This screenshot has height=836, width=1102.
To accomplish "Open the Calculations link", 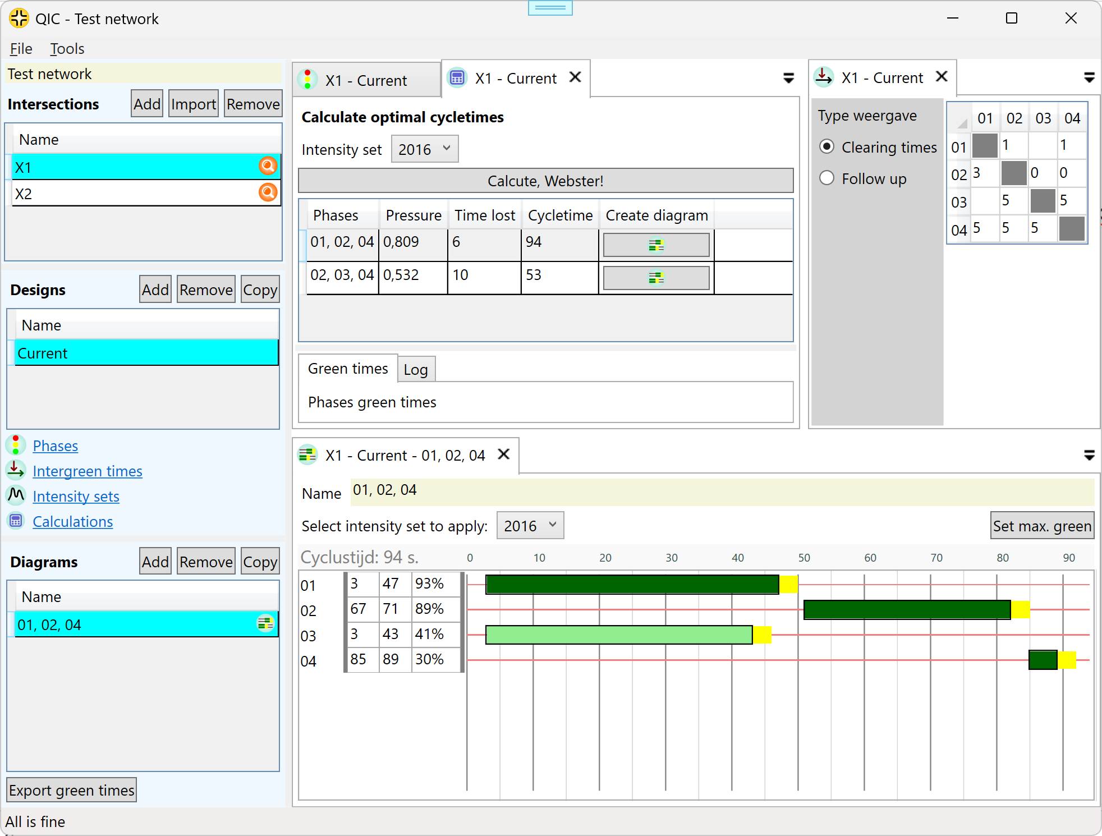I will 73,521.
